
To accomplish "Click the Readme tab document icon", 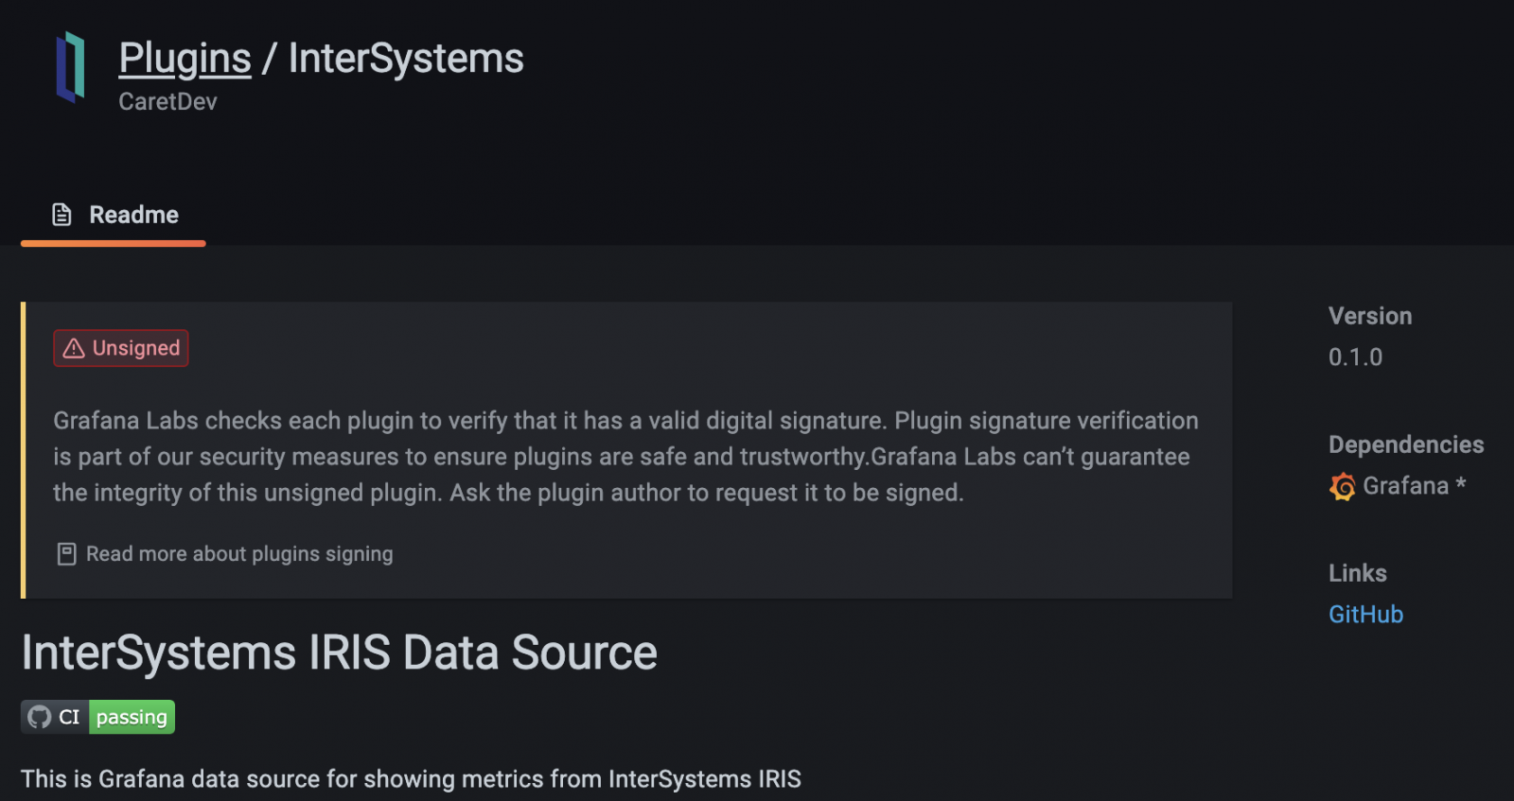I will tap(62, 215).
